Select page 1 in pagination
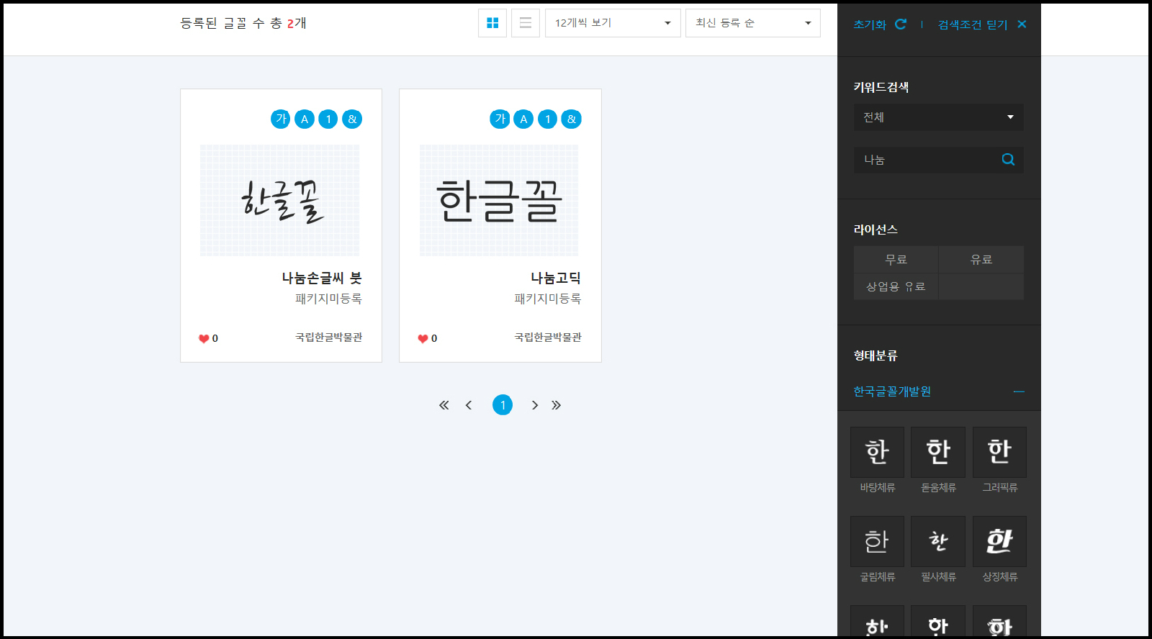1152x639 pixels. click(x=503, y=405)
